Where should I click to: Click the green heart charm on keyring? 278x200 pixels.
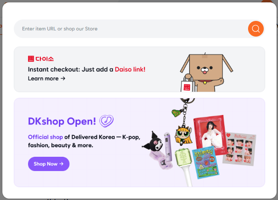(176, 113)
